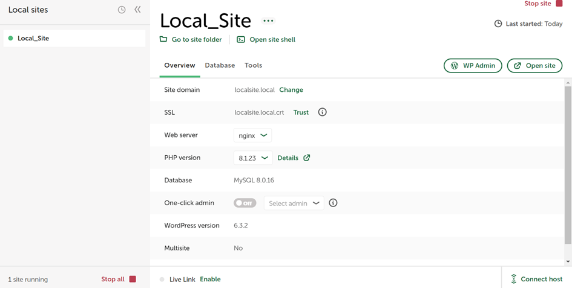This screenshot has width=572, height=288.
Task: Open the PHP version 8.1.23 dropdown
Action: point(253,158)
